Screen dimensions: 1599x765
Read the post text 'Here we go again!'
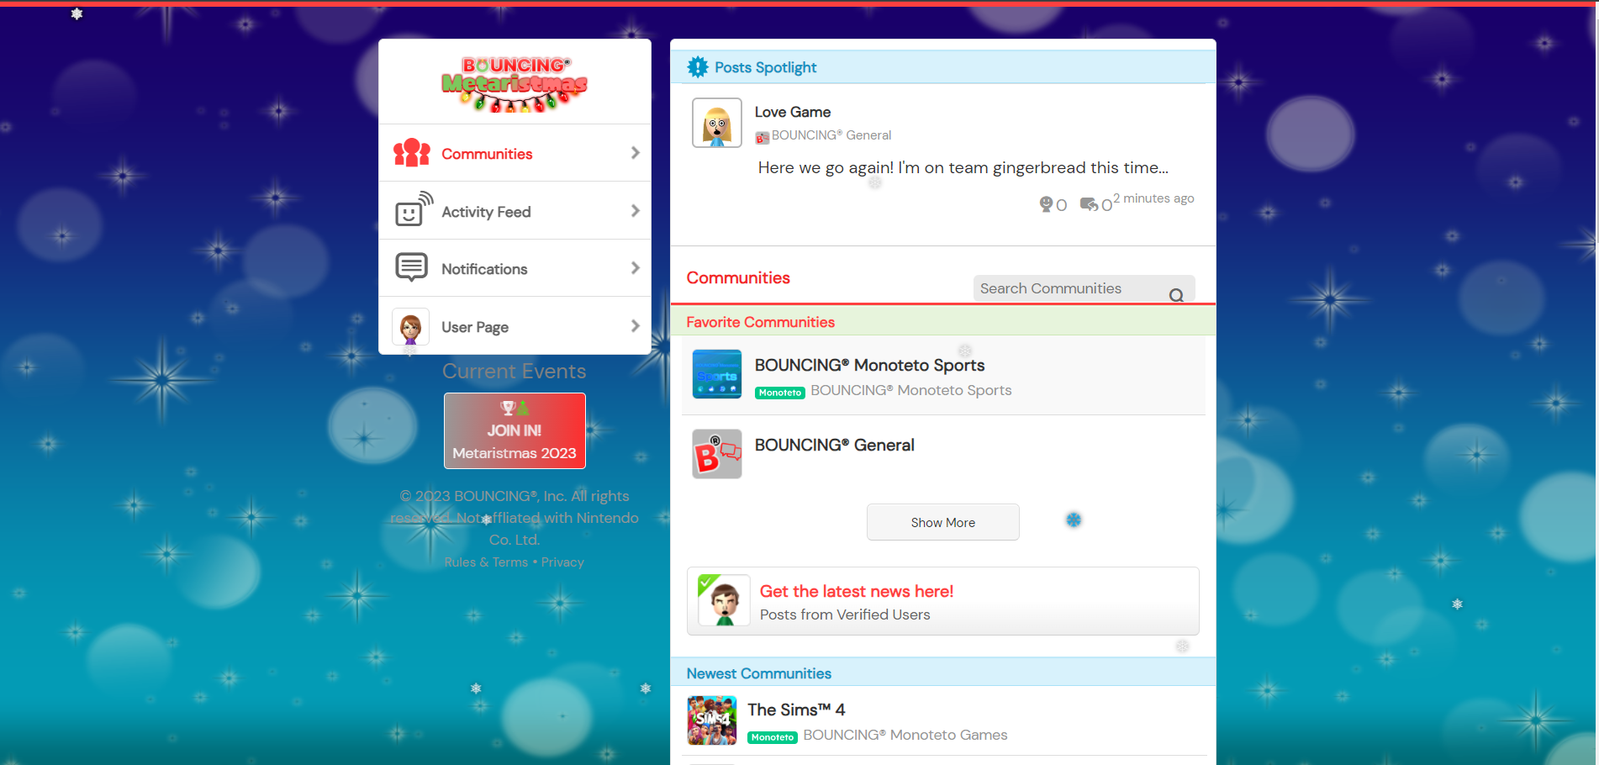(x=963, y=167)
